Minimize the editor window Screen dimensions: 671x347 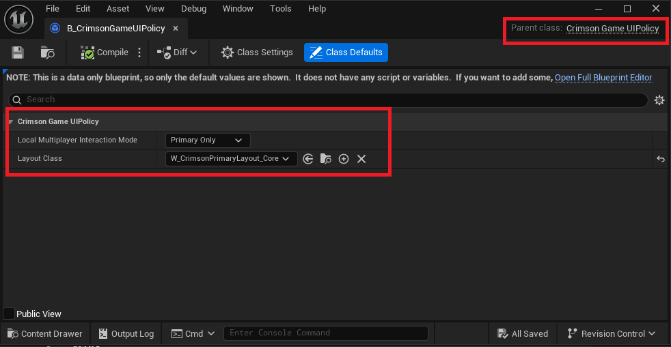point(599,9)
